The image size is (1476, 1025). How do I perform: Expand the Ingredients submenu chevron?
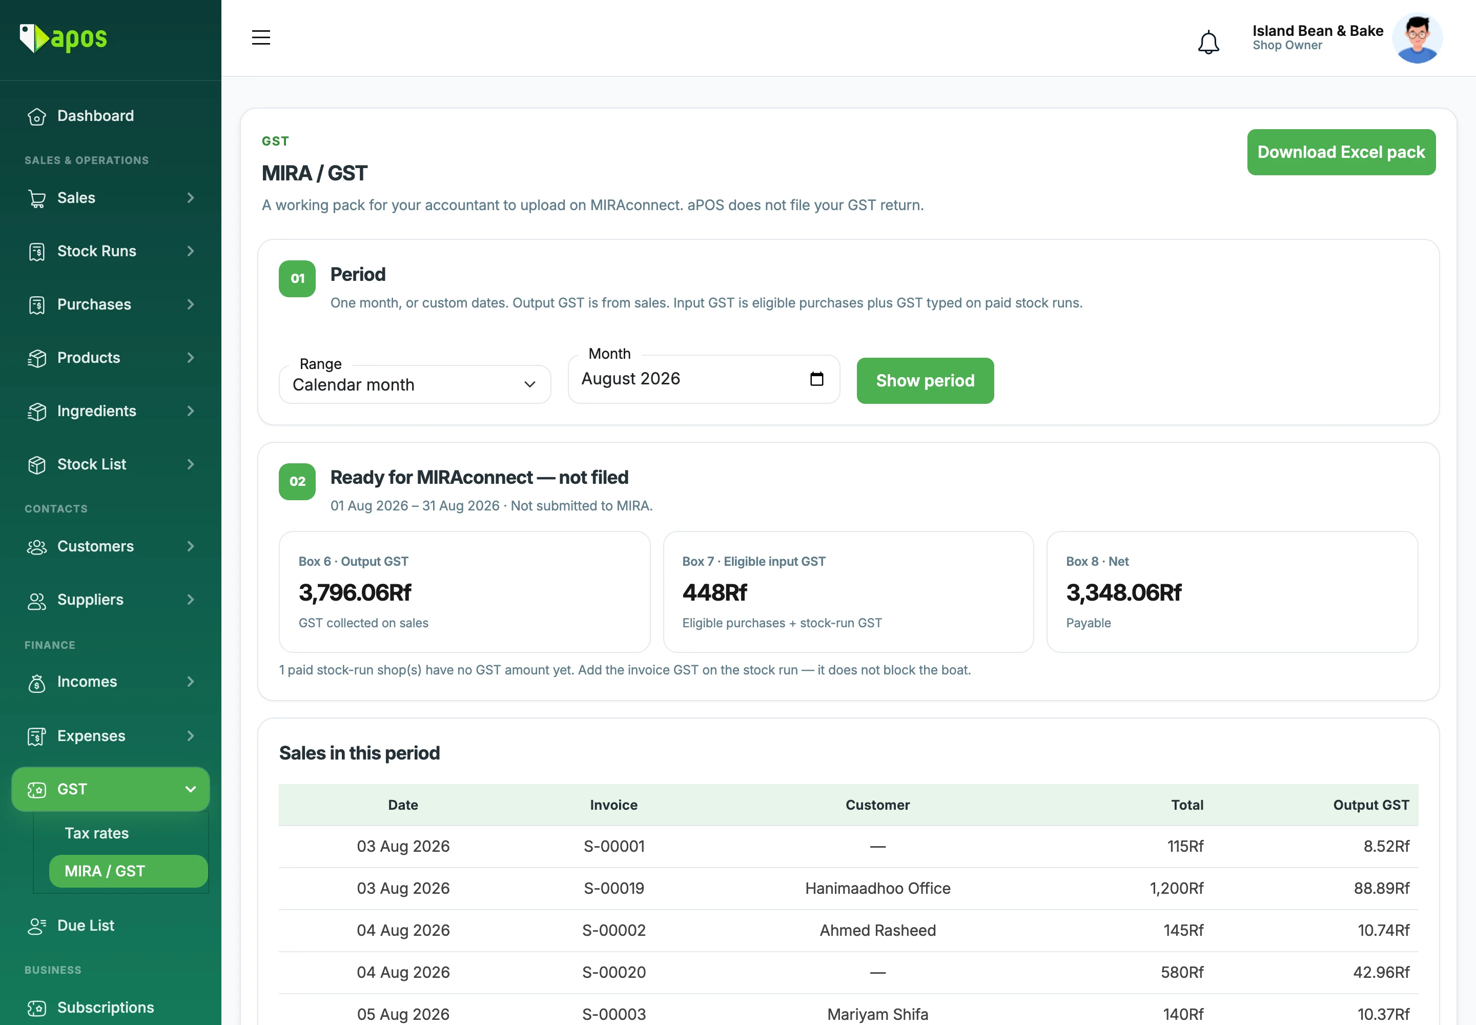click(x=191, y=411)
